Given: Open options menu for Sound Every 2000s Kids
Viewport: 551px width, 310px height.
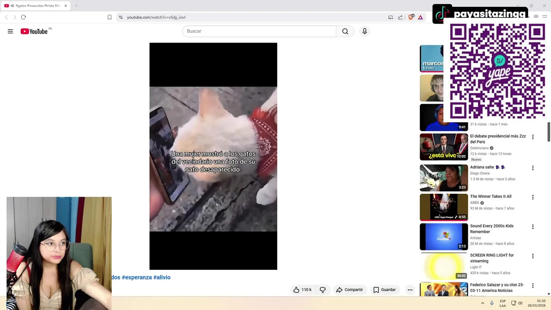Looking at the screenshot, I should (x=532, y=226).
